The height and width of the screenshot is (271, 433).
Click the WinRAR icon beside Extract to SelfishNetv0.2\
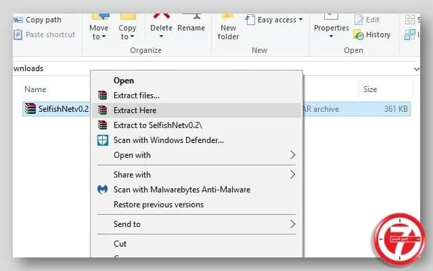click(x=102, y=125)
